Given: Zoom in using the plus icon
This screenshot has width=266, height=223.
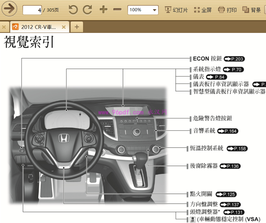Looking at the screenshot, I should pos(103,9).
